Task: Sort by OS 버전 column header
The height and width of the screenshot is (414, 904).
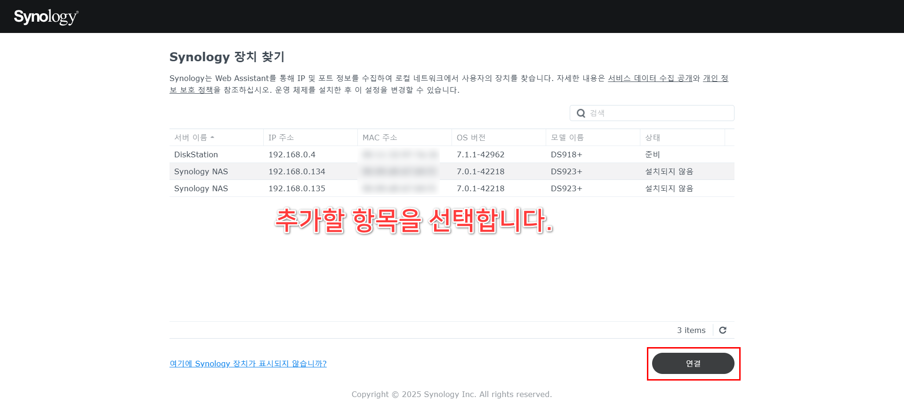Action: point(499,138)
